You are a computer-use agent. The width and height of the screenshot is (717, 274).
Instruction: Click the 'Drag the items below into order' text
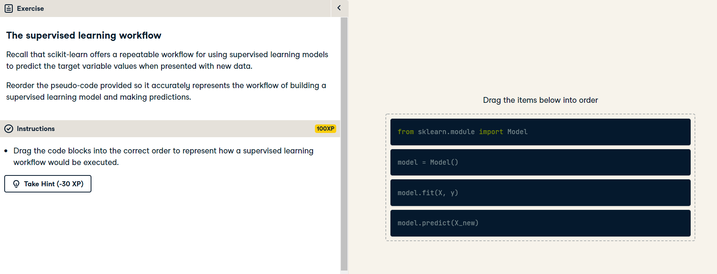[x=540, y=100]
